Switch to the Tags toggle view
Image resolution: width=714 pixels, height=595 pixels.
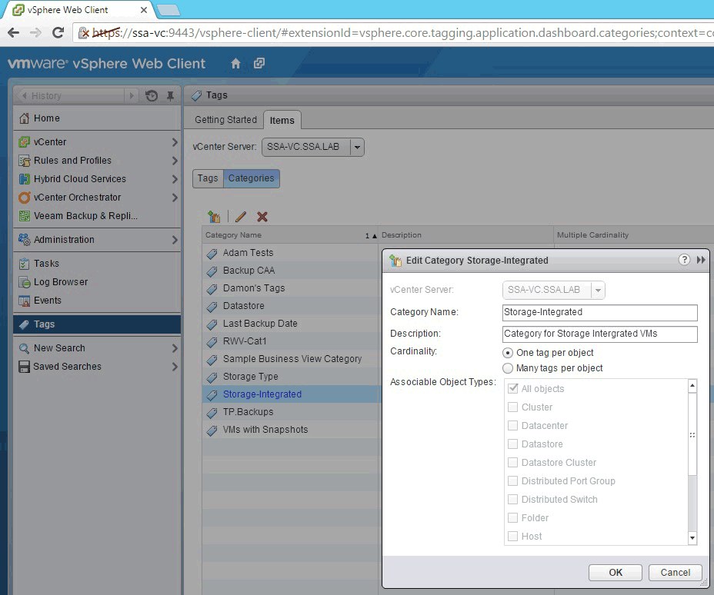(x=208, y=178)
